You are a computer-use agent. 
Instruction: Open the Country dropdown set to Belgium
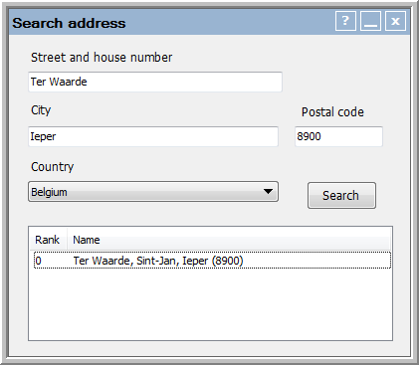tap(153, 192)
